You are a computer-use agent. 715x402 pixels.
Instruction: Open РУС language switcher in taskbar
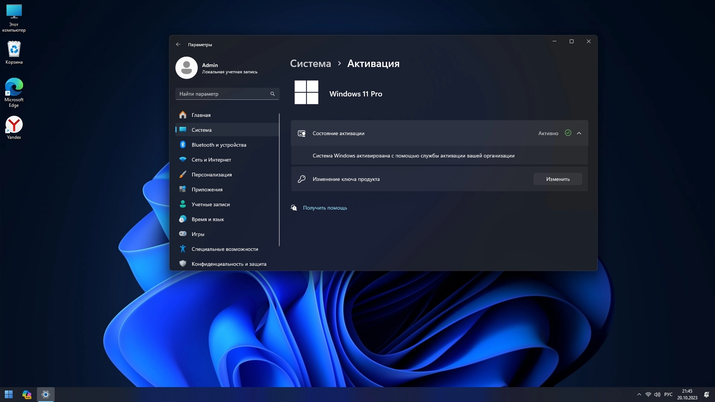coord(668,395)
